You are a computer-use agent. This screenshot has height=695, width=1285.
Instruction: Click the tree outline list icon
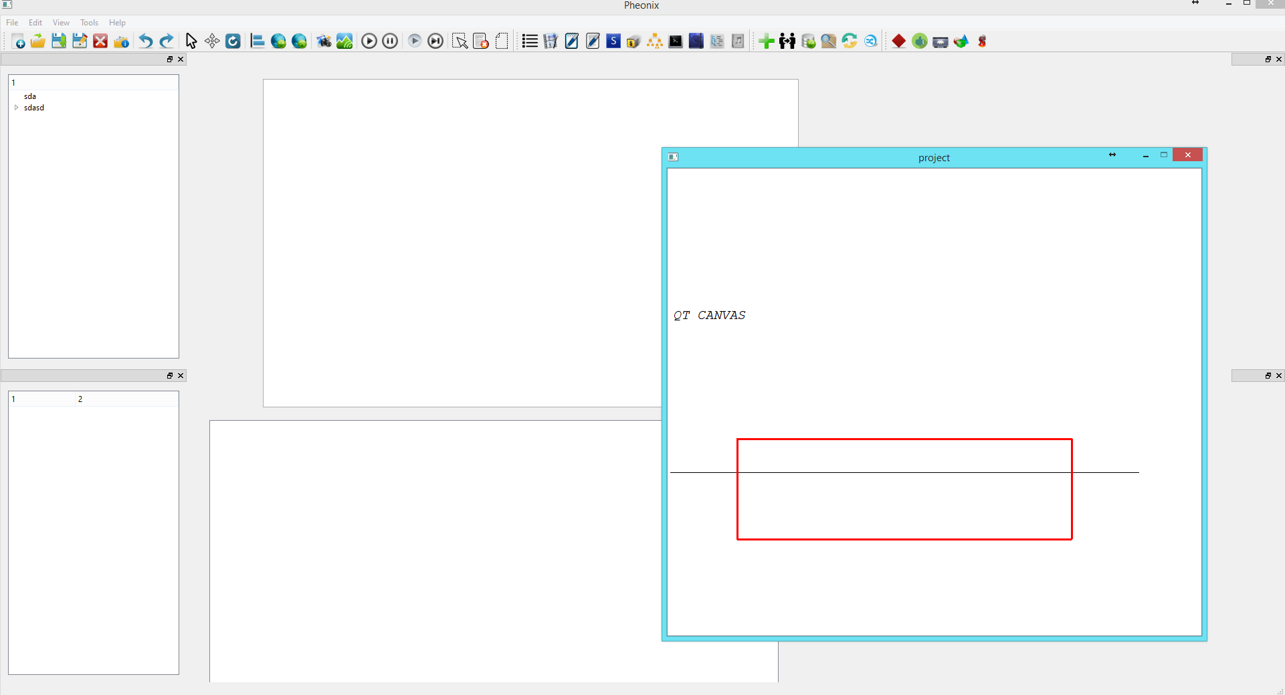tap(717, 41)
